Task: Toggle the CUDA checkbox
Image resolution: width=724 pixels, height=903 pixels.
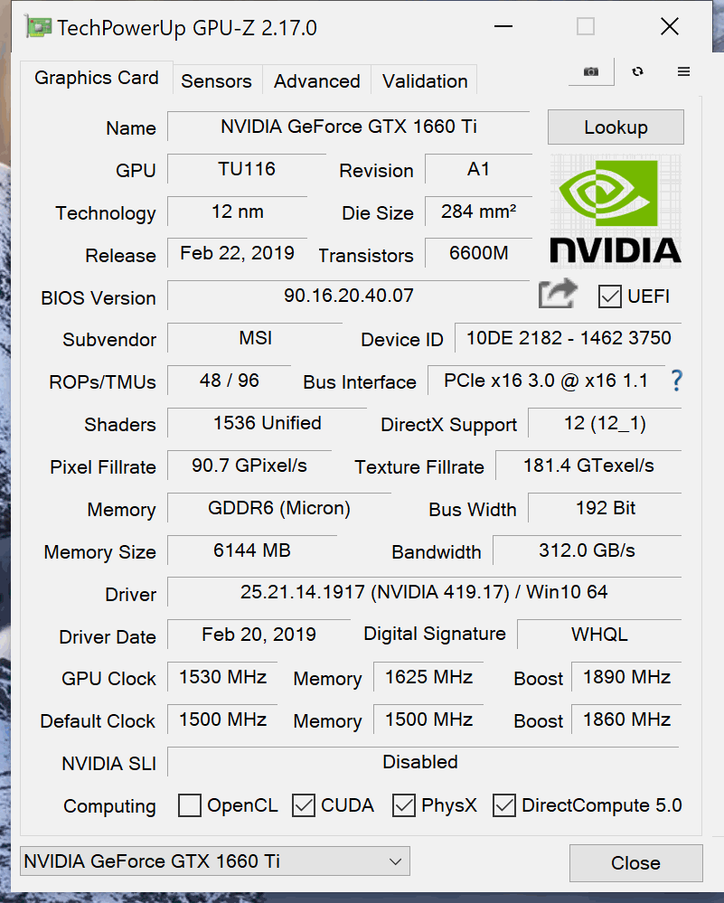Action: pos(304,805)
